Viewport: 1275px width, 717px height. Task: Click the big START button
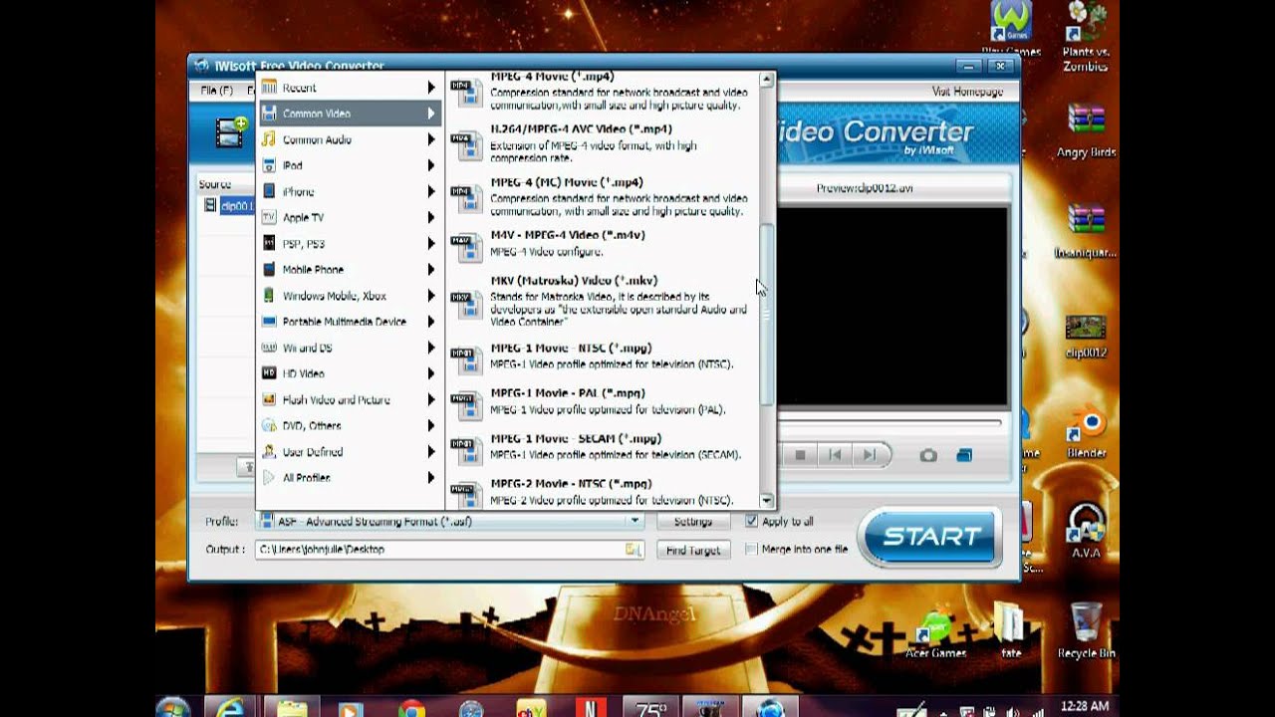pos(930,537)
